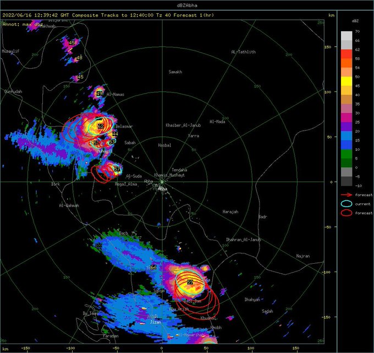Click the Abha radar center marker
The width and height of the screenshot is (374, 353).
coord(162,182)
